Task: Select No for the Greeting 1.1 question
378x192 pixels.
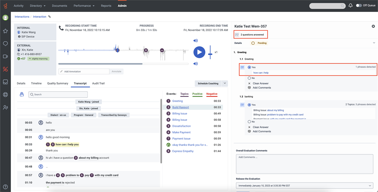Action: pyautogui.click(x=249, y=77)
